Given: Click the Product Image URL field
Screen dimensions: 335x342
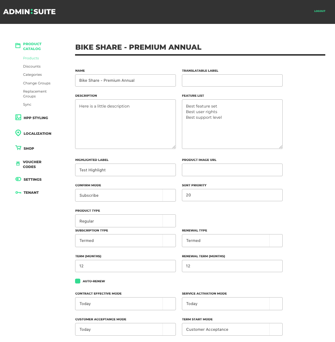Looking at the screenshot, I should click(232, 170).
